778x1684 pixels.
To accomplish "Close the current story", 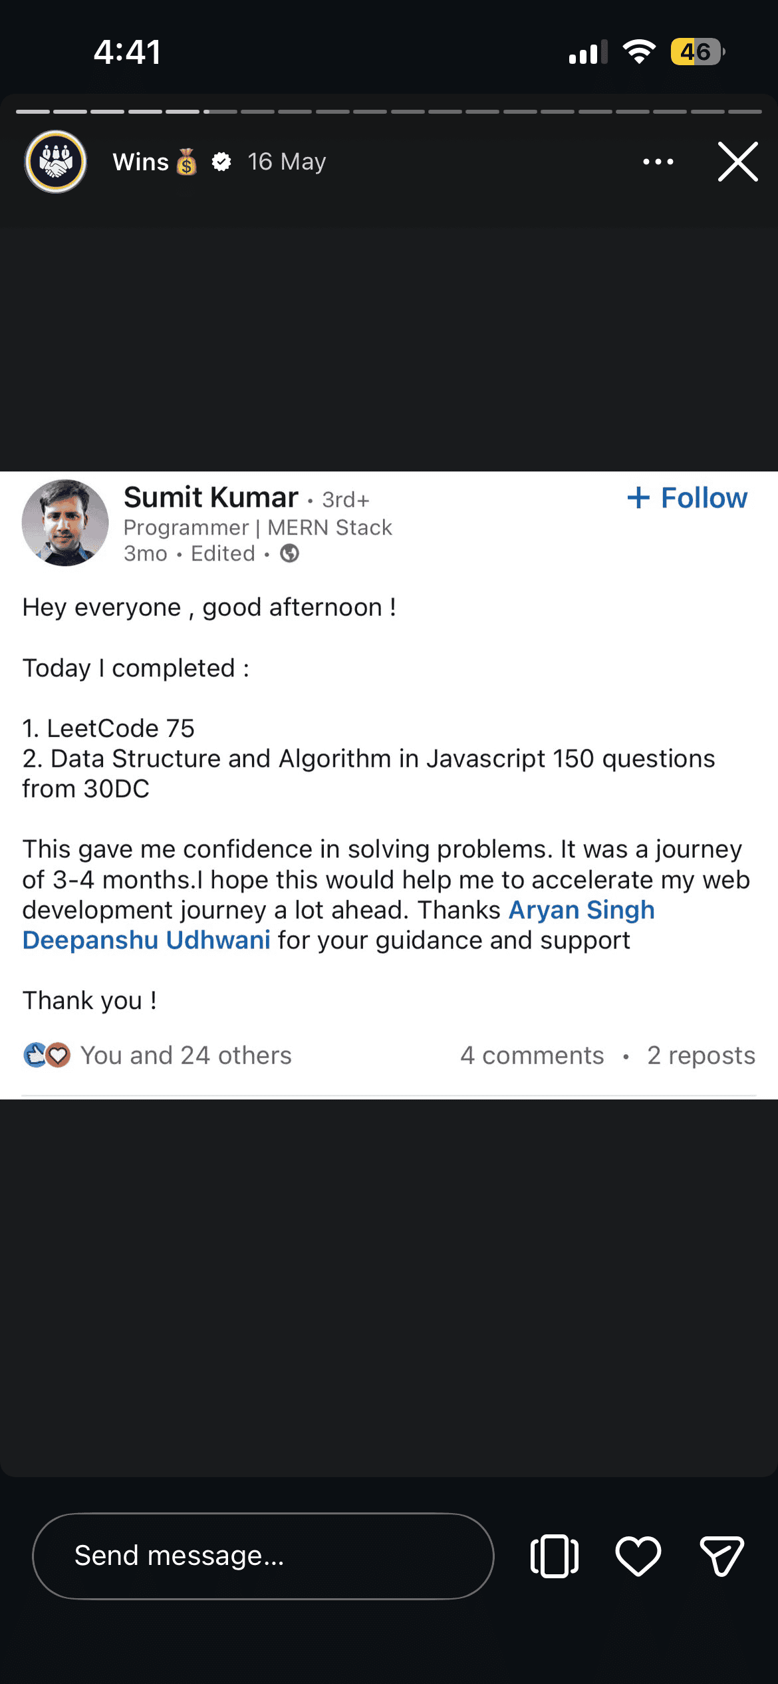I will [x=737, y=162].
